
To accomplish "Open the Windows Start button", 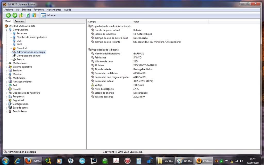I will (6, 161).
